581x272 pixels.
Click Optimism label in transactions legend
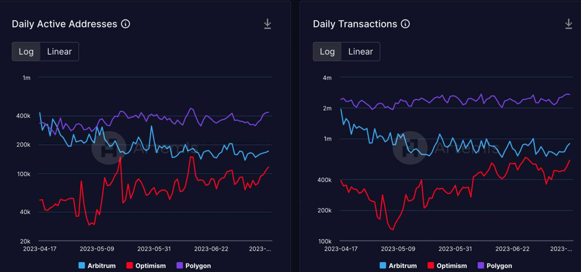coord(452,266)
